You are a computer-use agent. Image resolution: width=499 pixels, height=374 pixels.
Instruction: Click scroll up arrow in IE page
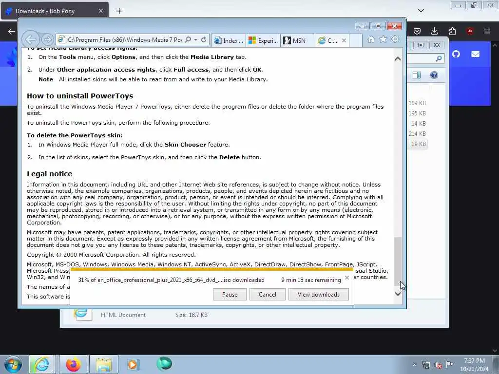coord(398,59)
